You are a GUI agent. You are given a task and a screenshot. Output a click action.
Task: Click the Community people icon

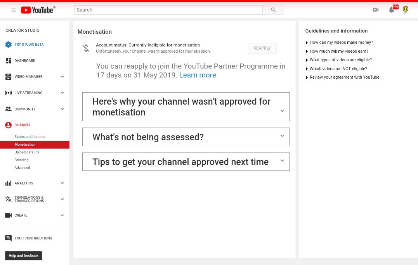8,109
